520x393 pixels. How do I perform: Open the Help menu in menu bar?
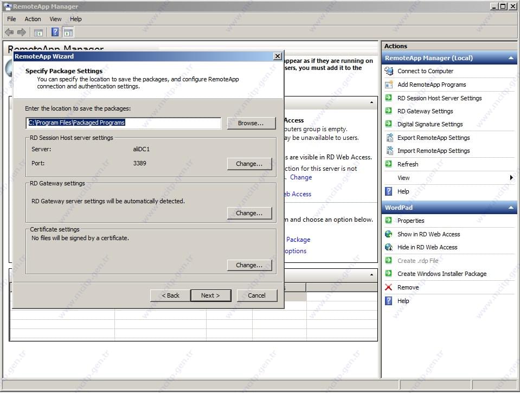coord(75,19)
